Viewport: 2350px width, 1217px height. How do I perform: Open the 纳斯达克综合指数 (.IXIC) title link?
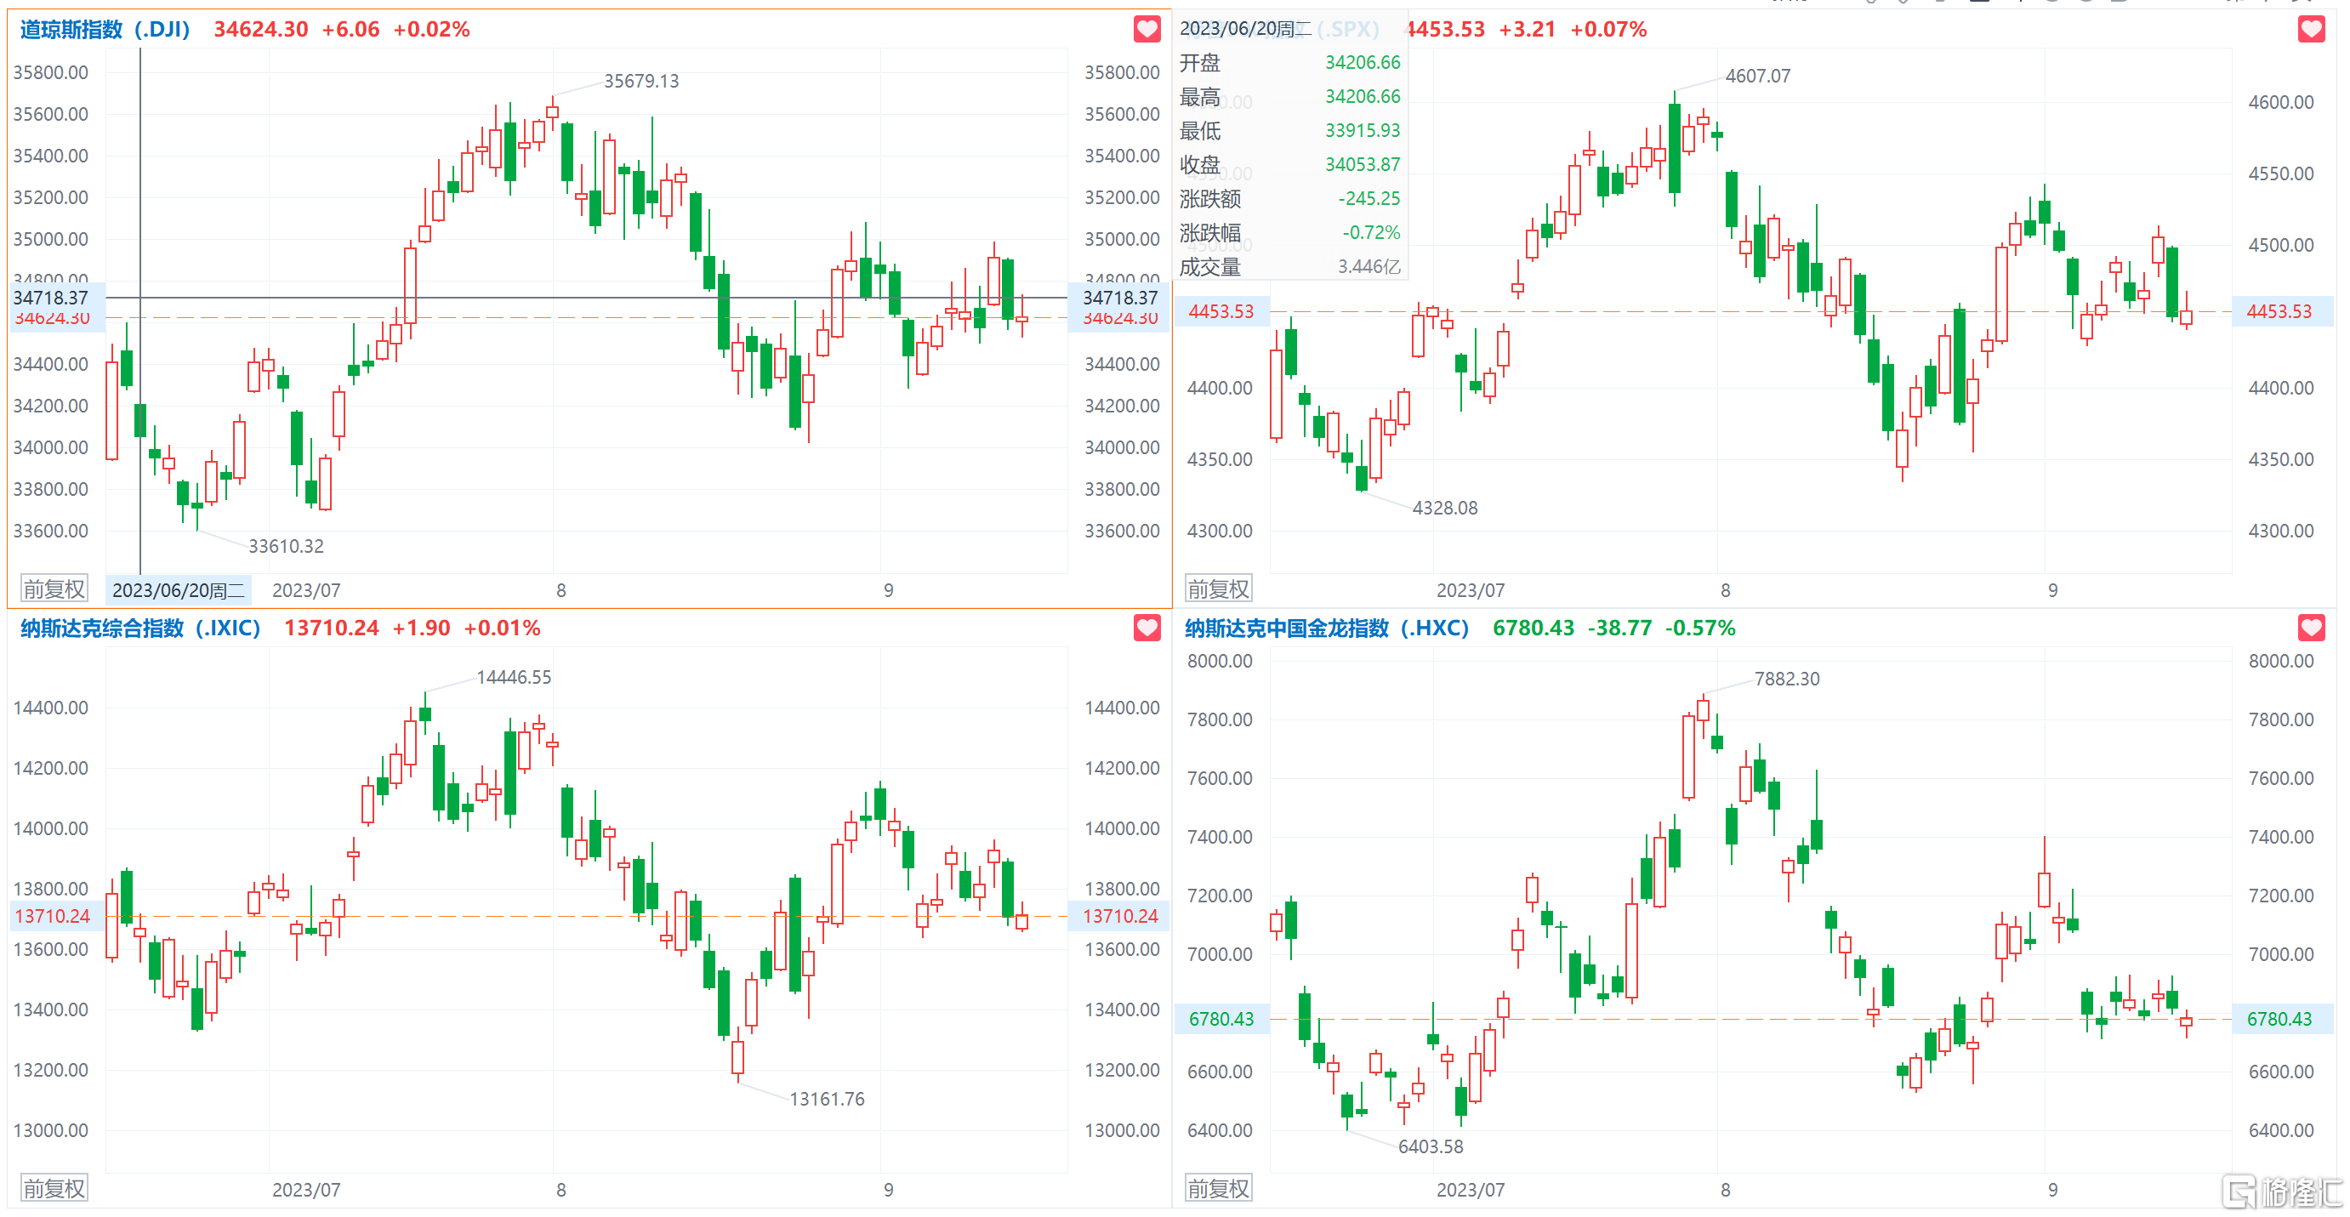point(140,628)
